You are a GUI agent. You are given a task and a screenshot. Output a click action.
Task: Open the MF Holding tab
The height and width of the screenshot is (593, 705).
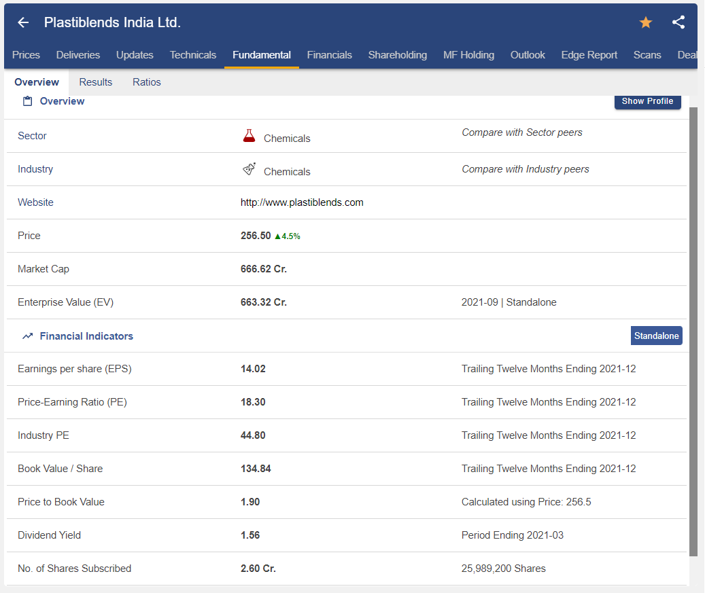pyautogui.click(x=468, y=55)
